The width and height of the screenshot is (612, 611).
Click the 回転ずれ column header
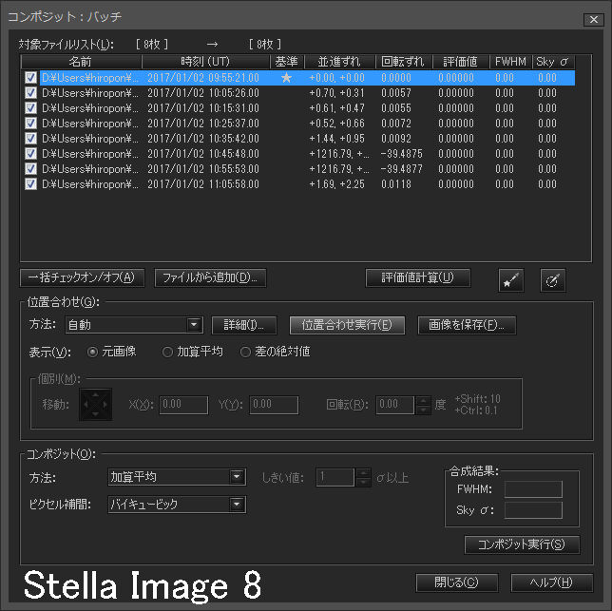point(404,62)
